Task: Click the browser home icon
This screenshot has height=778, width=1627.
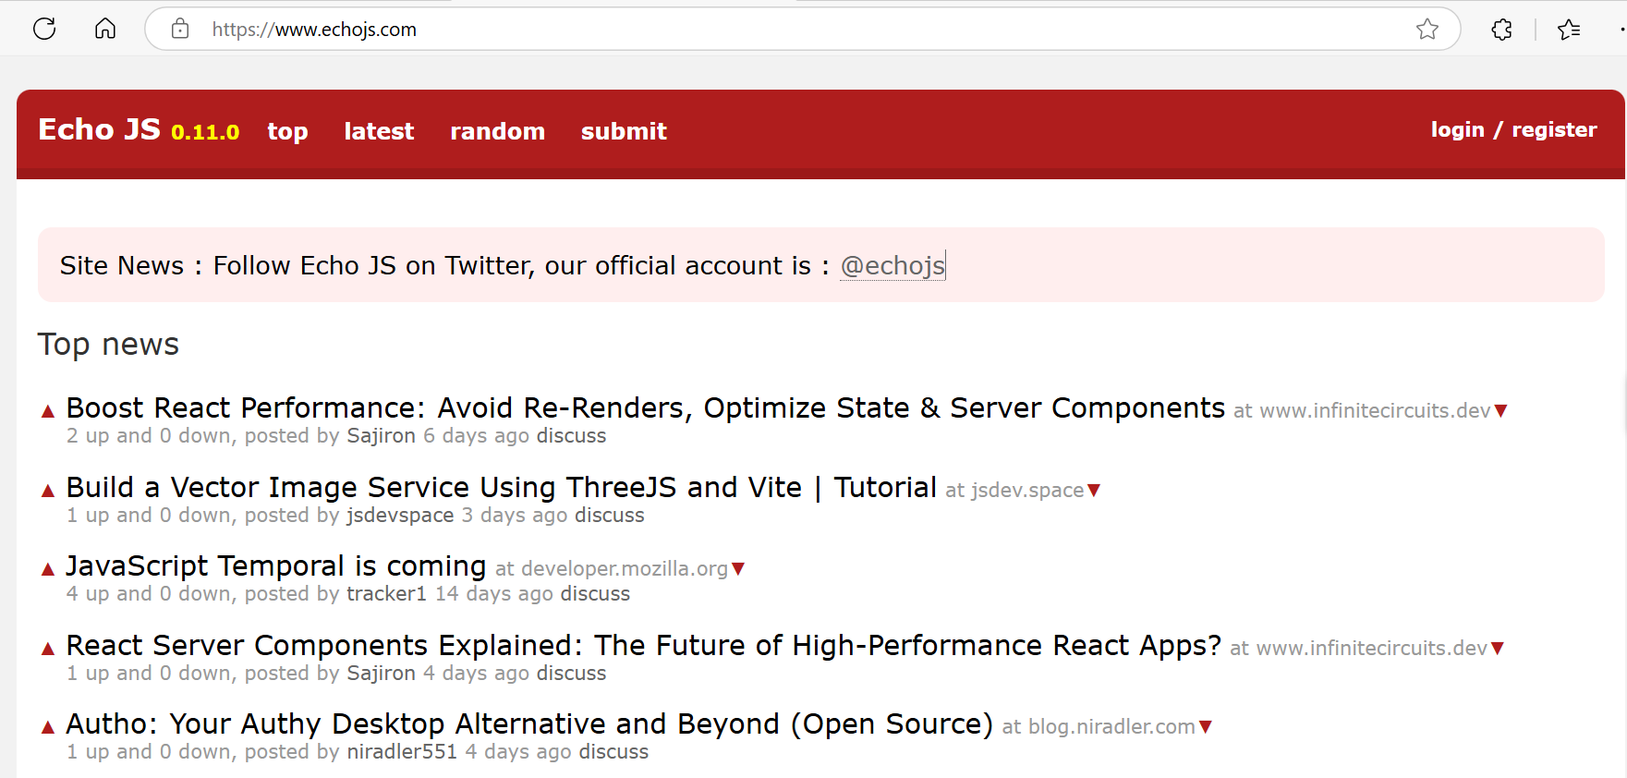Action: (x=105, y=29)
